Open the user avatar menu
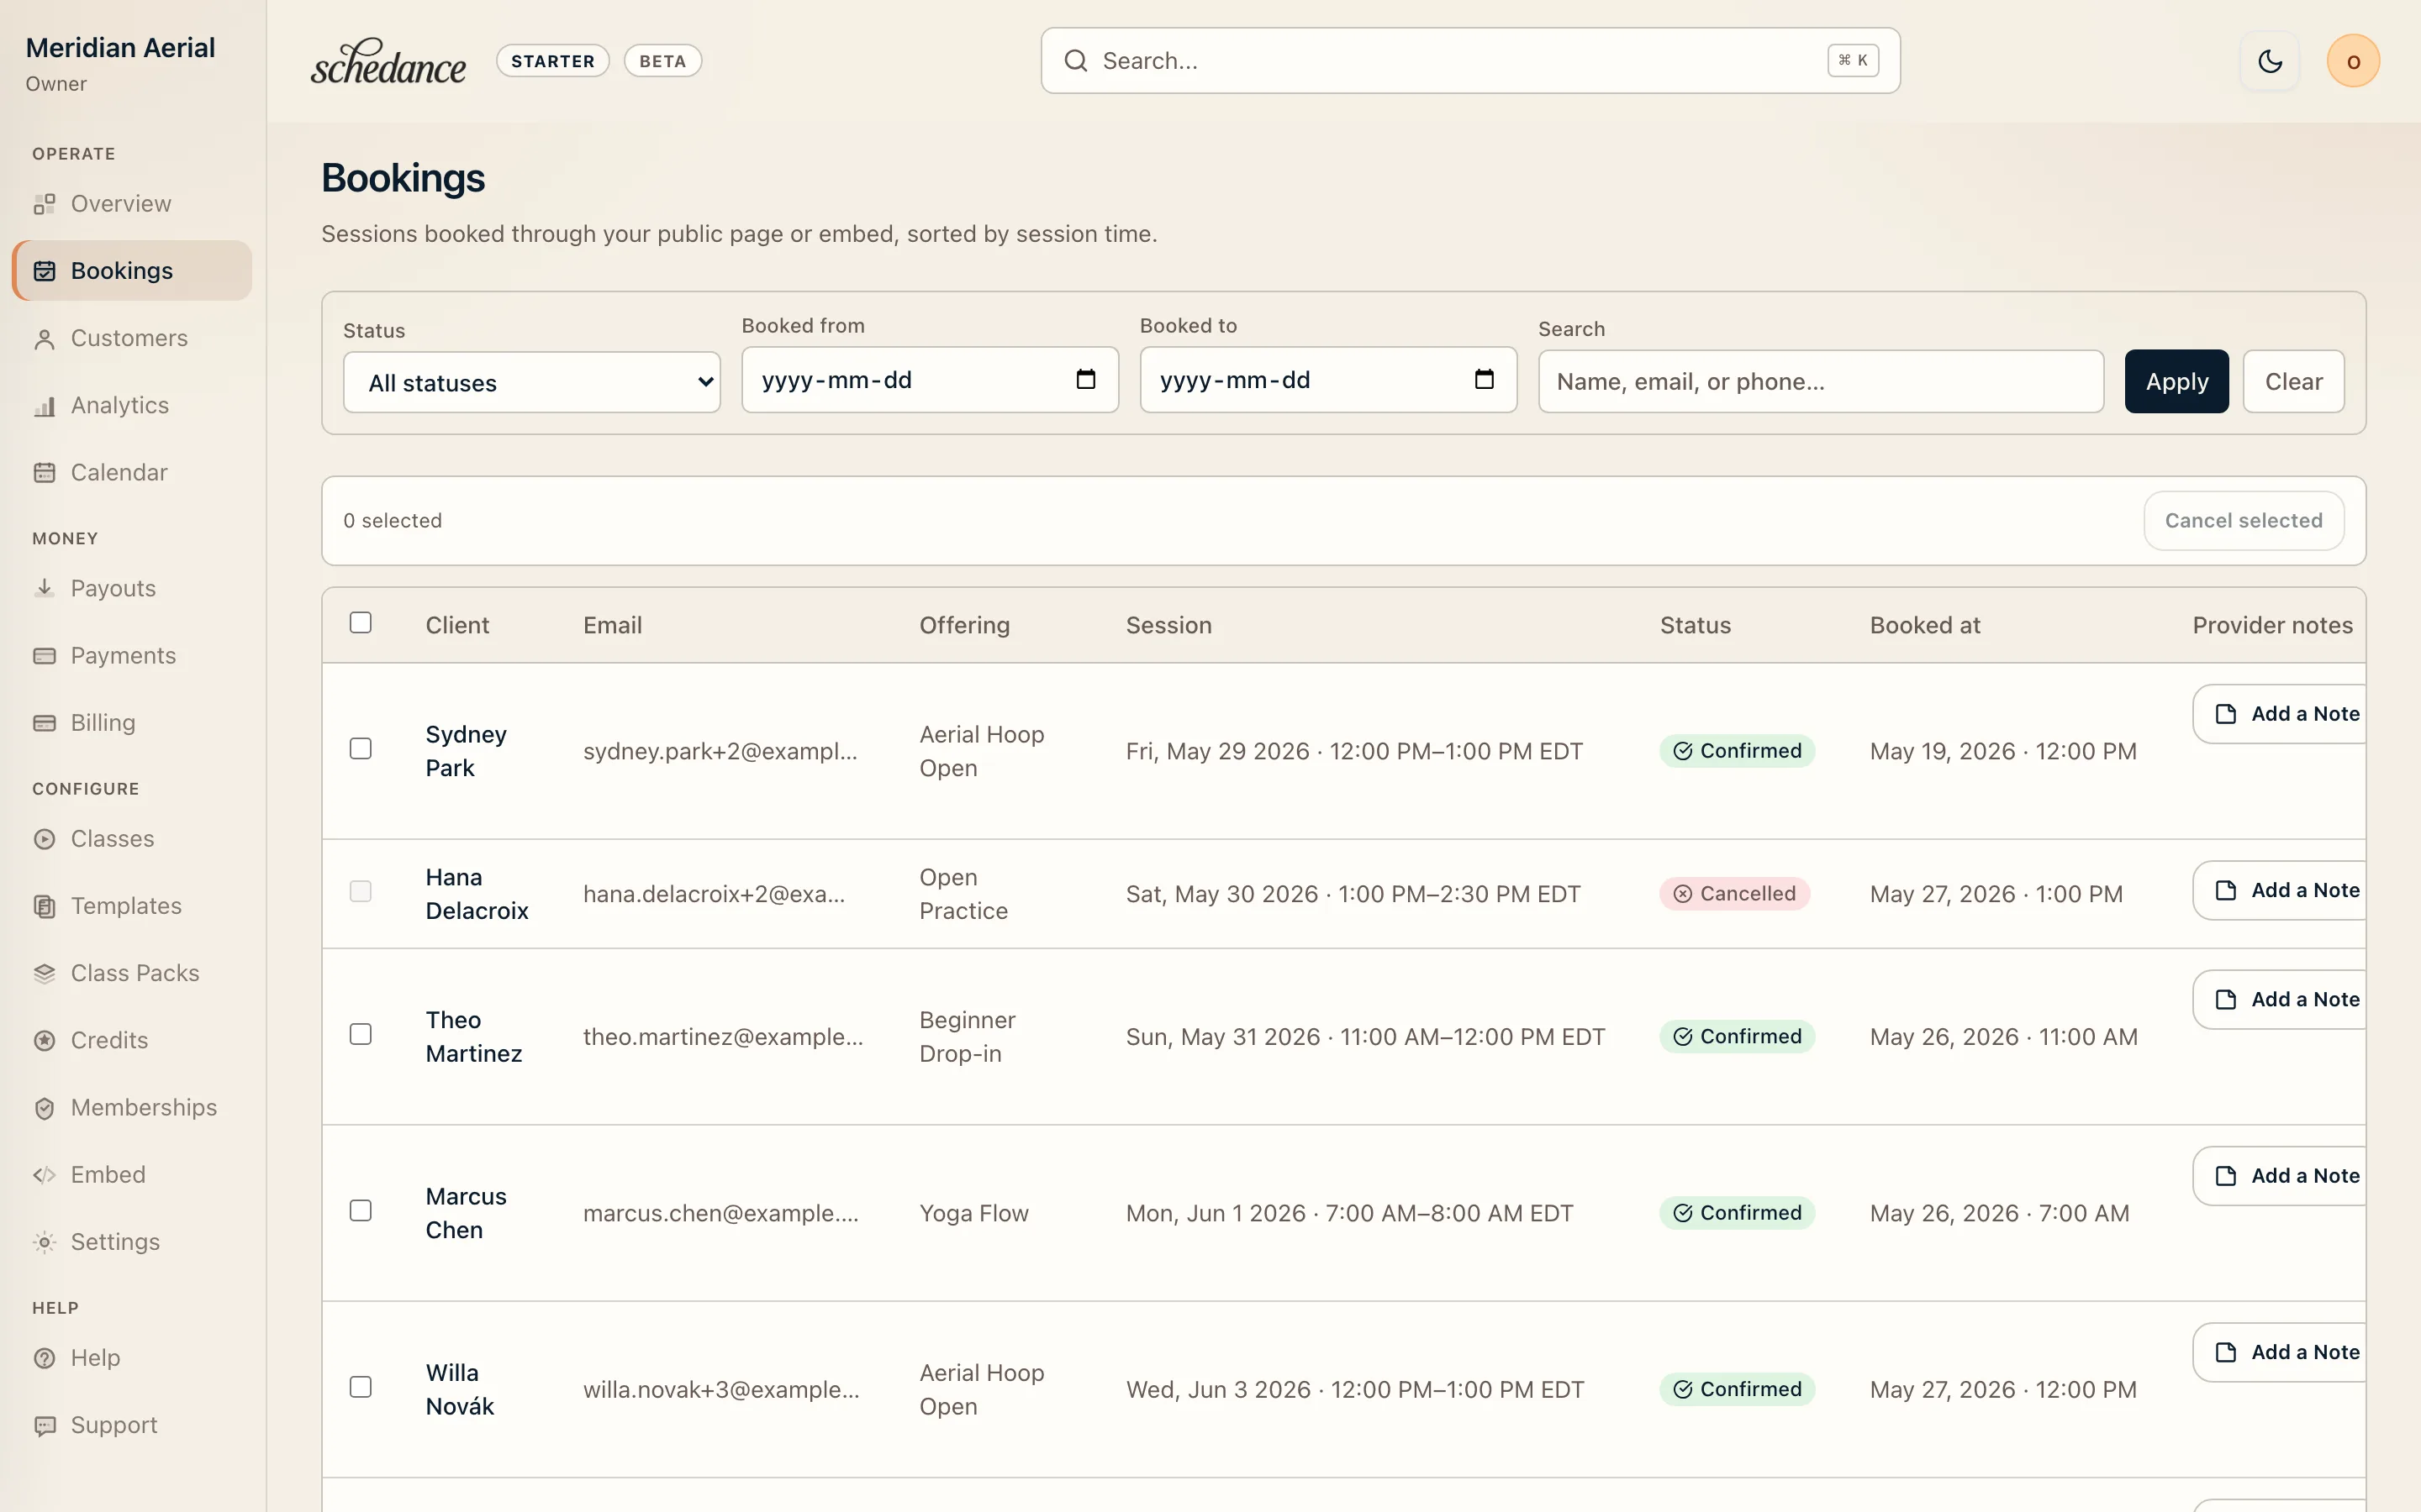 (2353, 61)
